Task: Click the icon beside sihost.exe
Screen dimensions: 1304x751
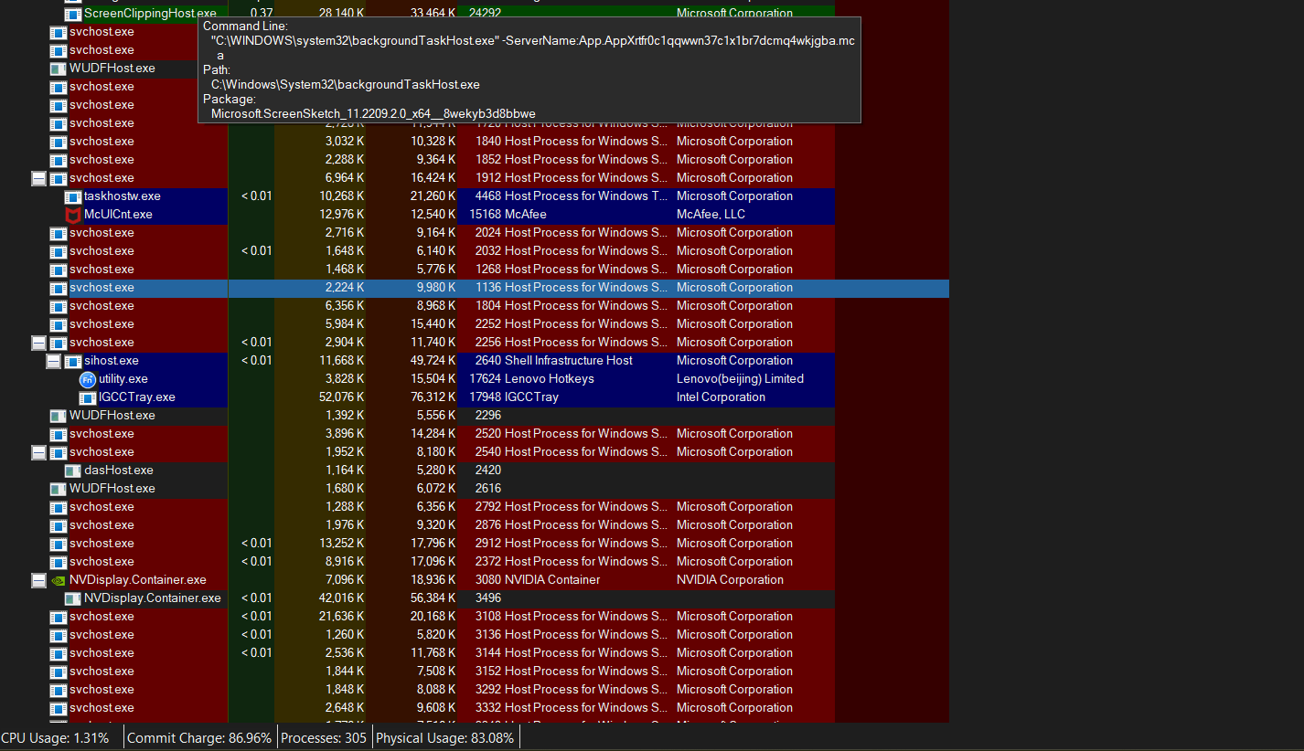Action: (73, 361)
